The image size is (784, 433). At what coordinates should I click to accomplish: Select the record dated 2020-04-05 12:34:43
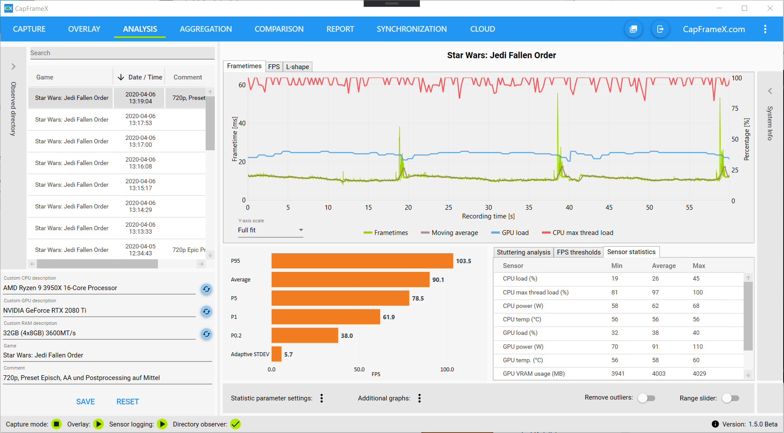[117, 250]
